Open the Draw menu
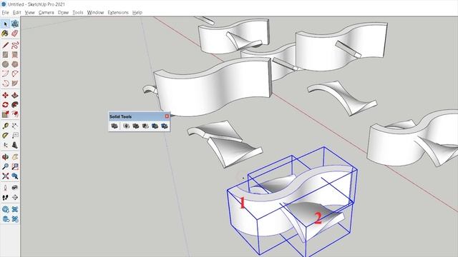 point(63,13)
